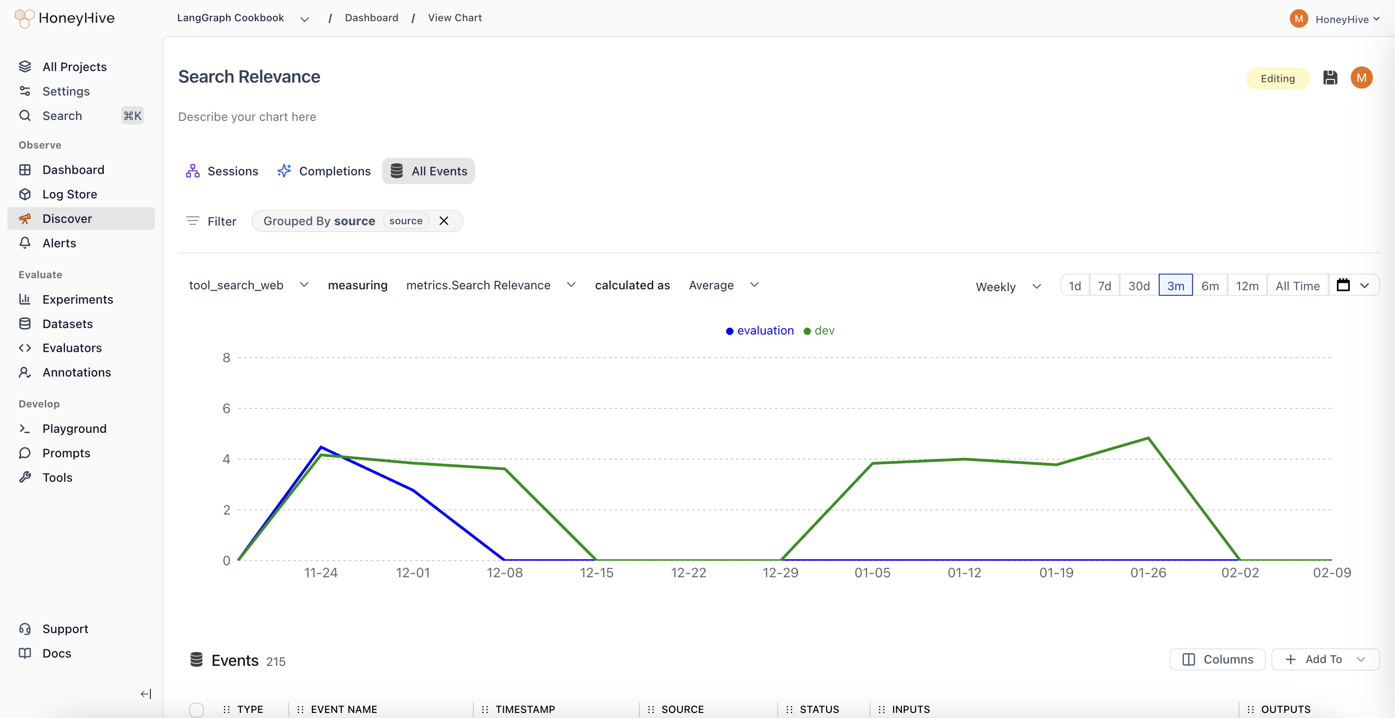Collapse the sidebar using the arrow icon

click(x=145, y=694)
